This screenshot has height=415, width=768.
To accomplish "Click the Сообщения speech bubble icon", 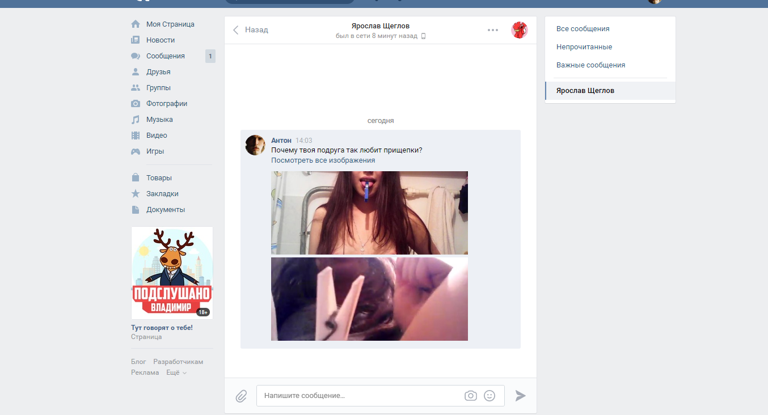I will tap(136, 56).
